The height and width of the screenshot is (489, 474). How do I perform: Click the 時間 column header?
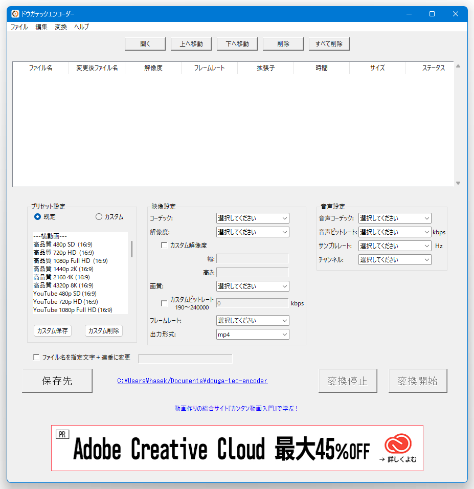click(322, 68)
